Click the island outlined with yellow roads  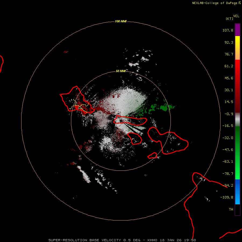tap(77, 100)
